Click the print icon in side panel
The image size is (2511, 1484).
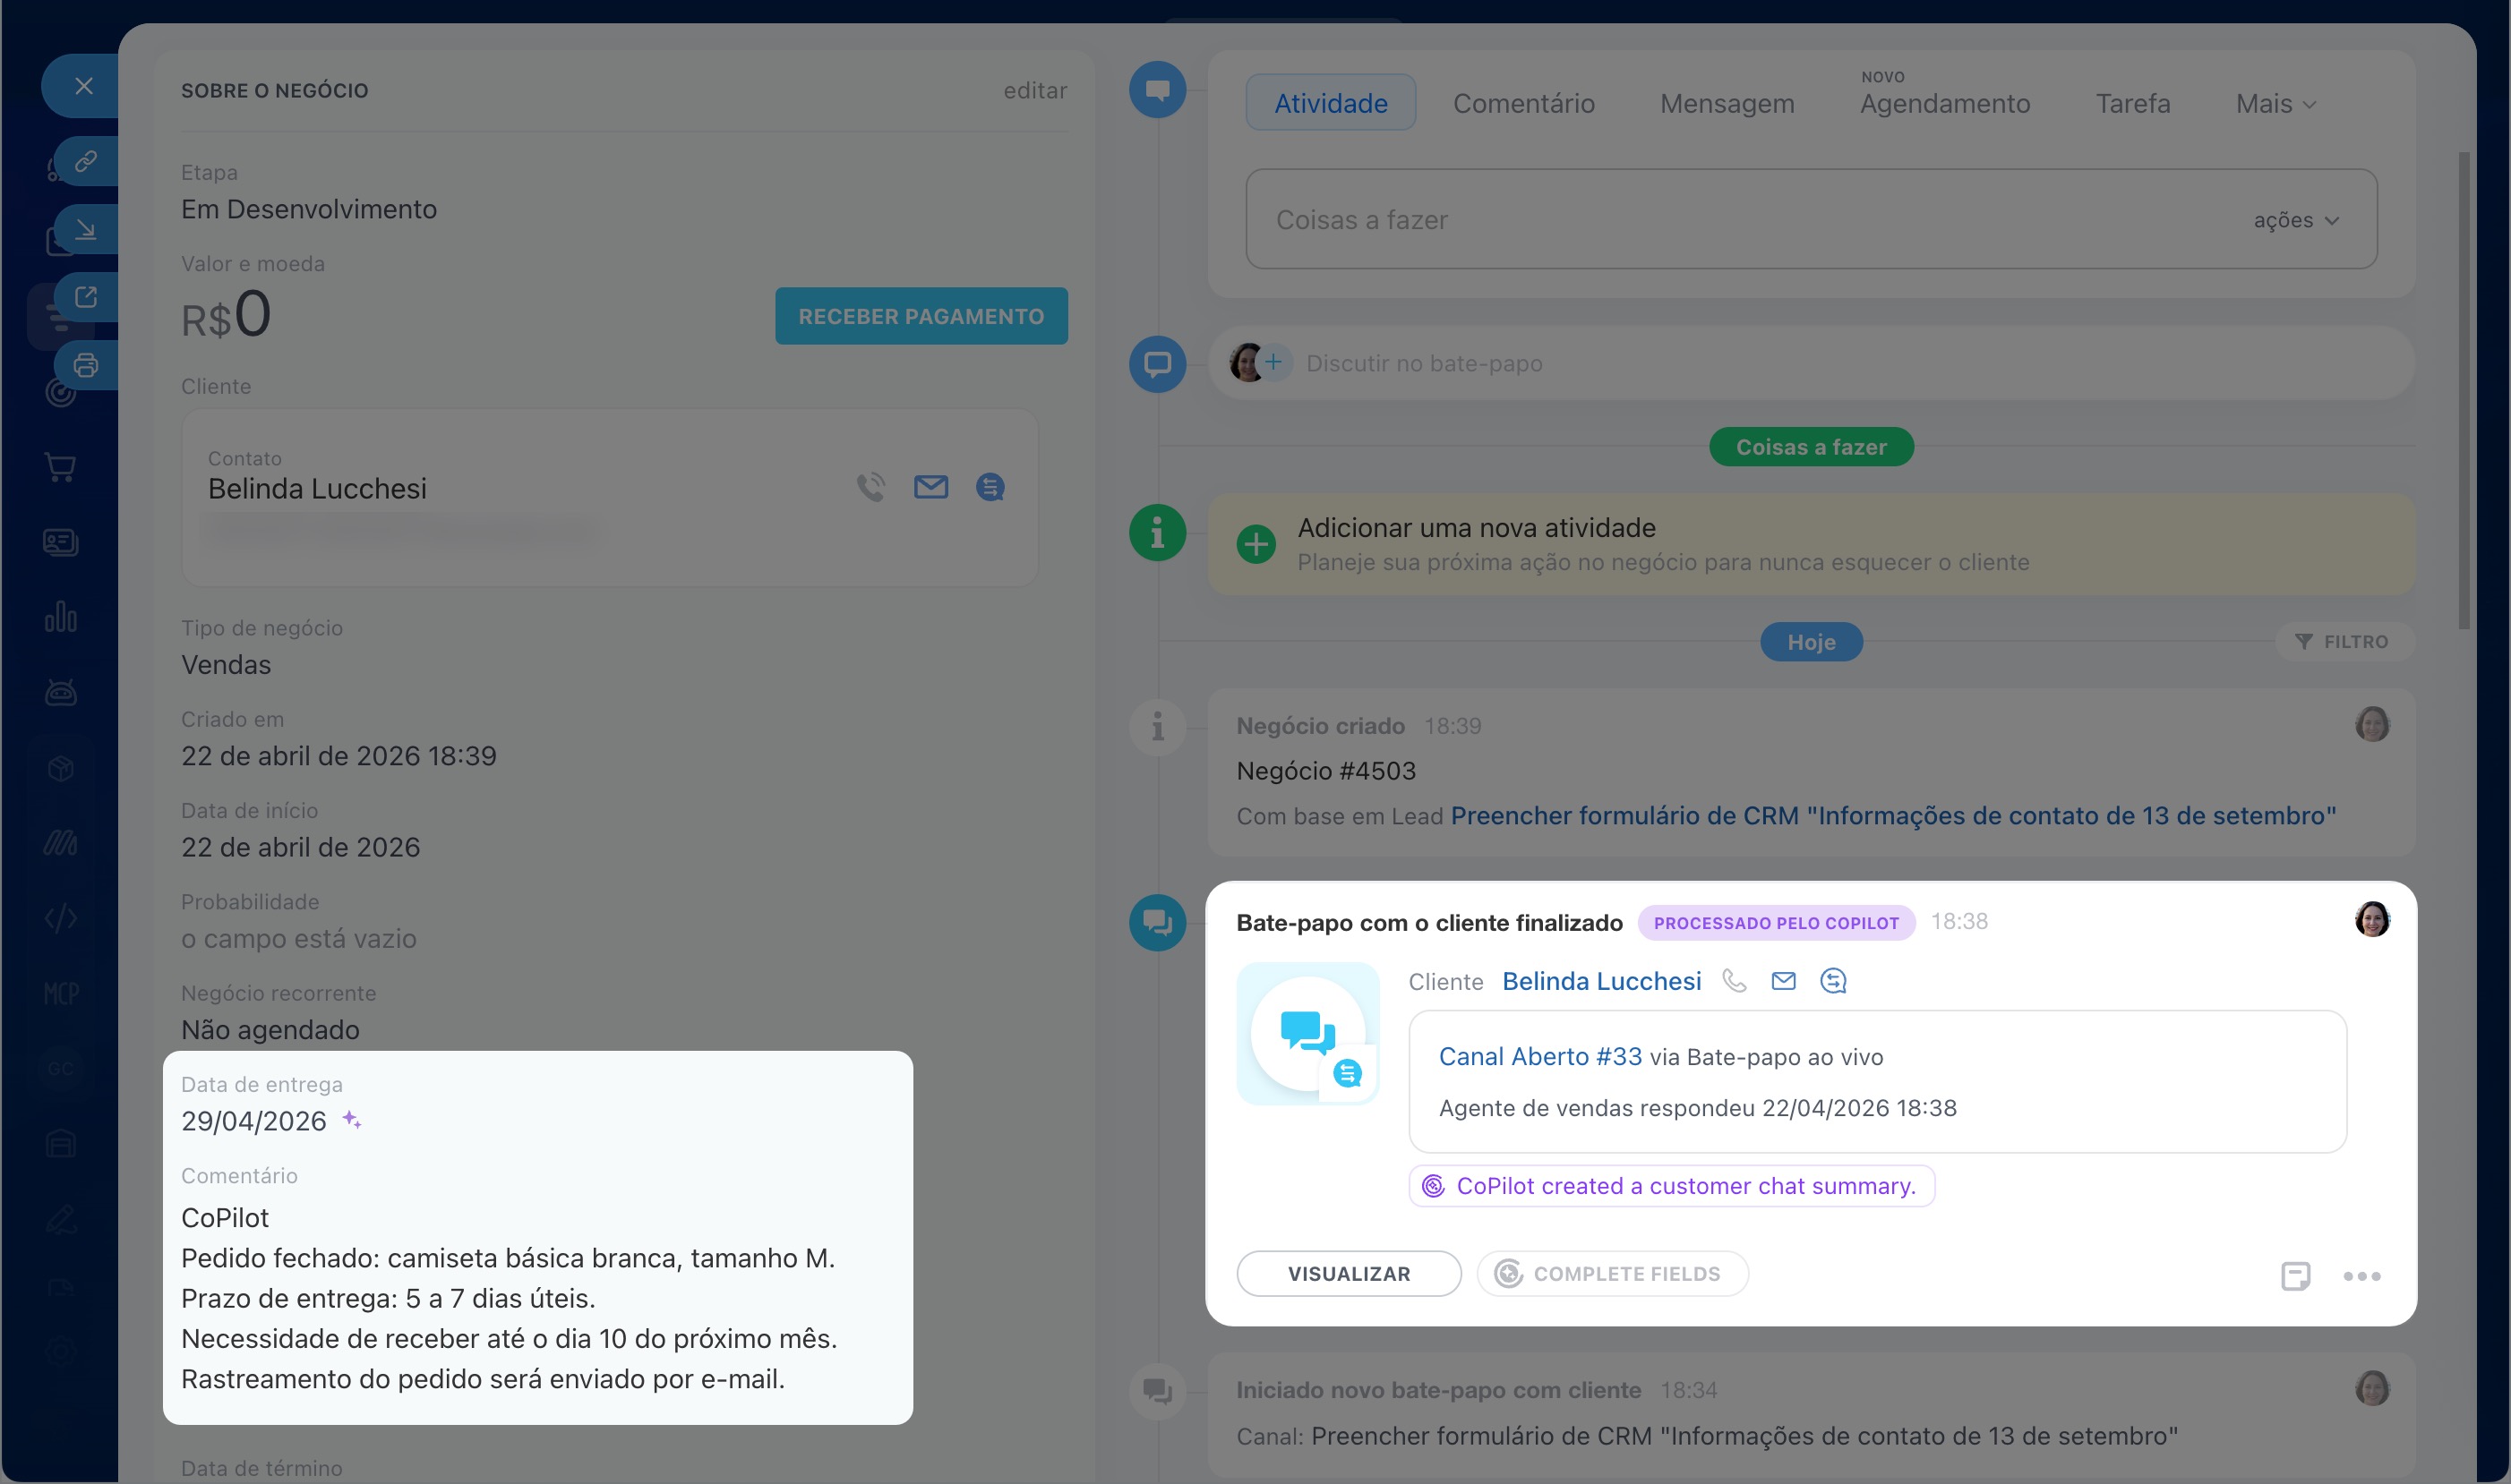tap(86, 365)
